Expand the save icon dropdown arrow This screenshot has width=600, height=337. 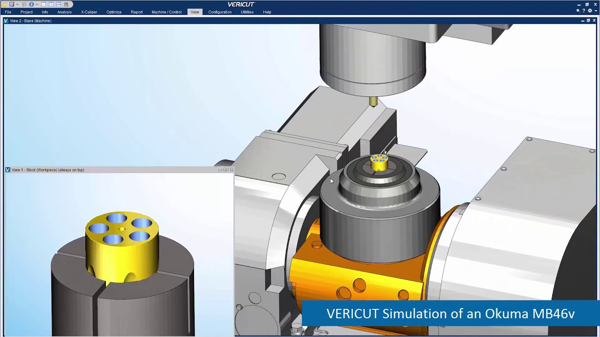(17, 4)
